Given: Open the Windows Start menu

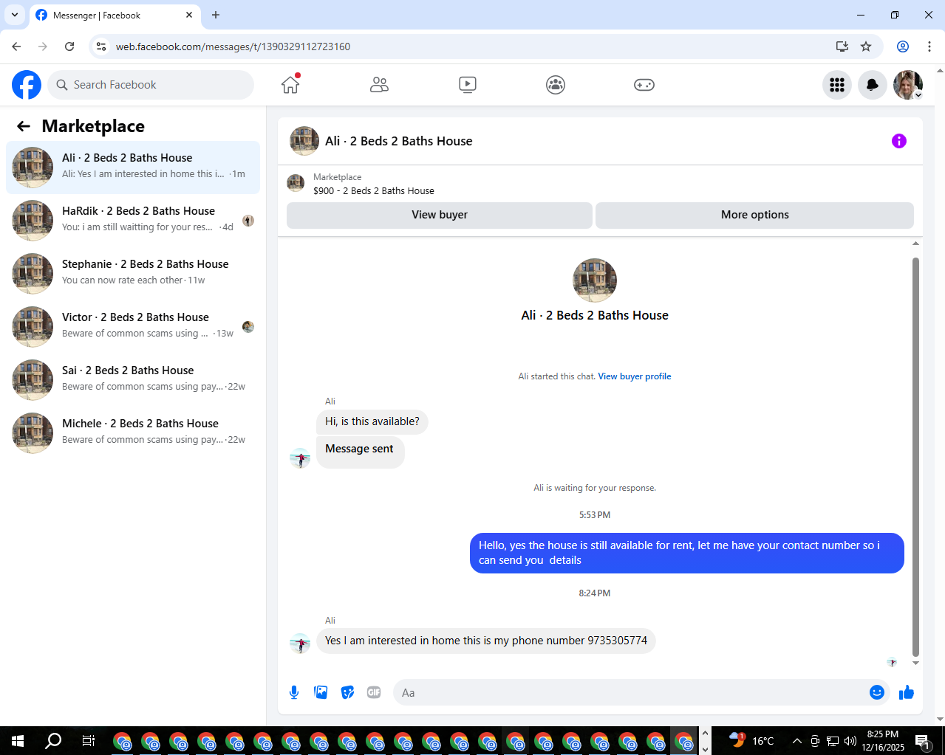Looking at the screenshot, I should (18, 740).
